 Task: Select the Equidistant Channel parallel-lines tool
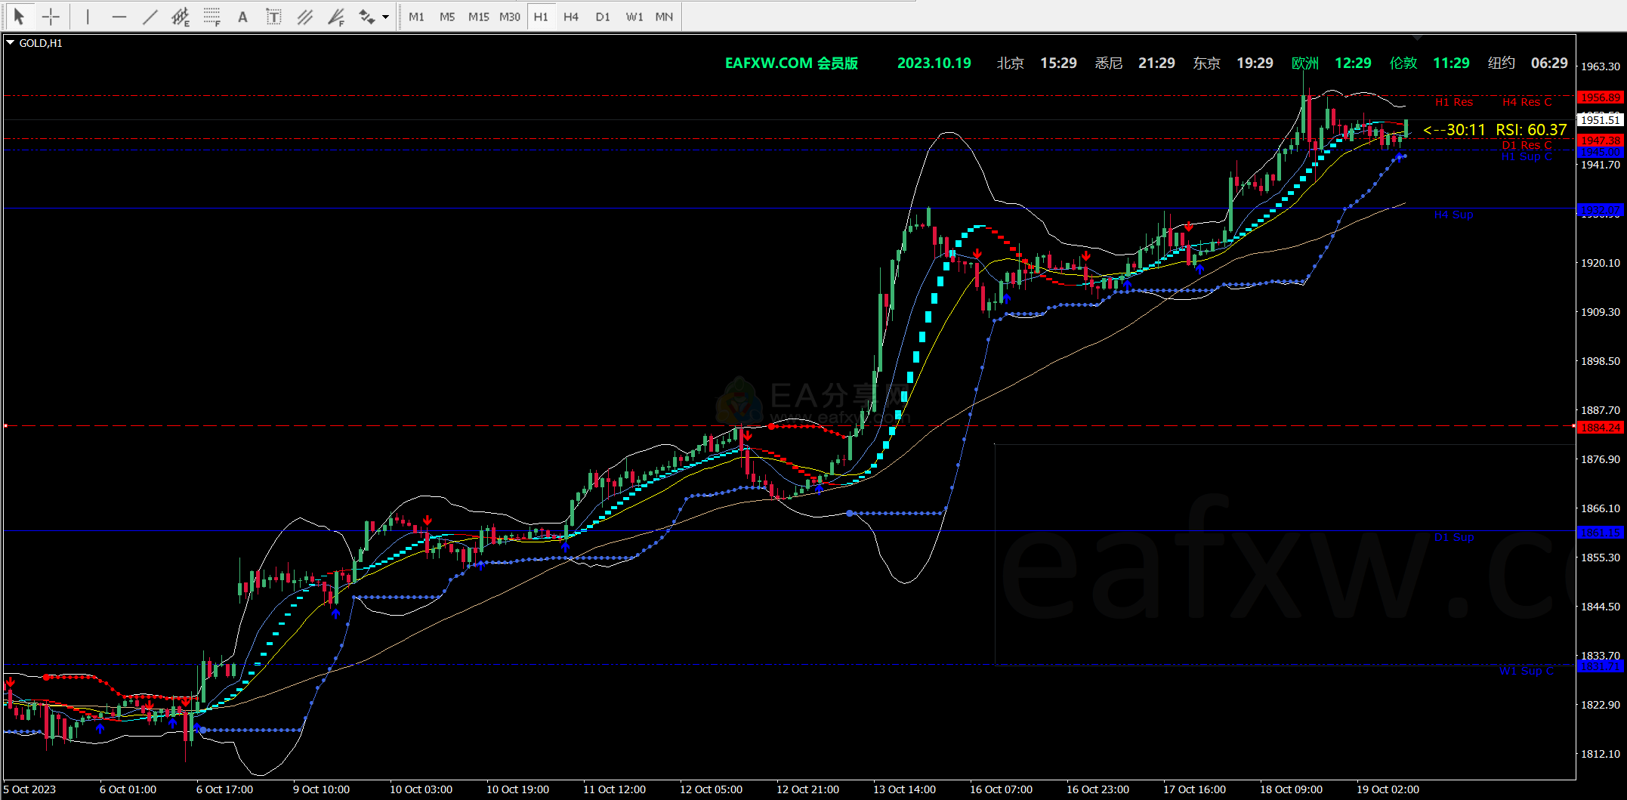click(304, 16)
